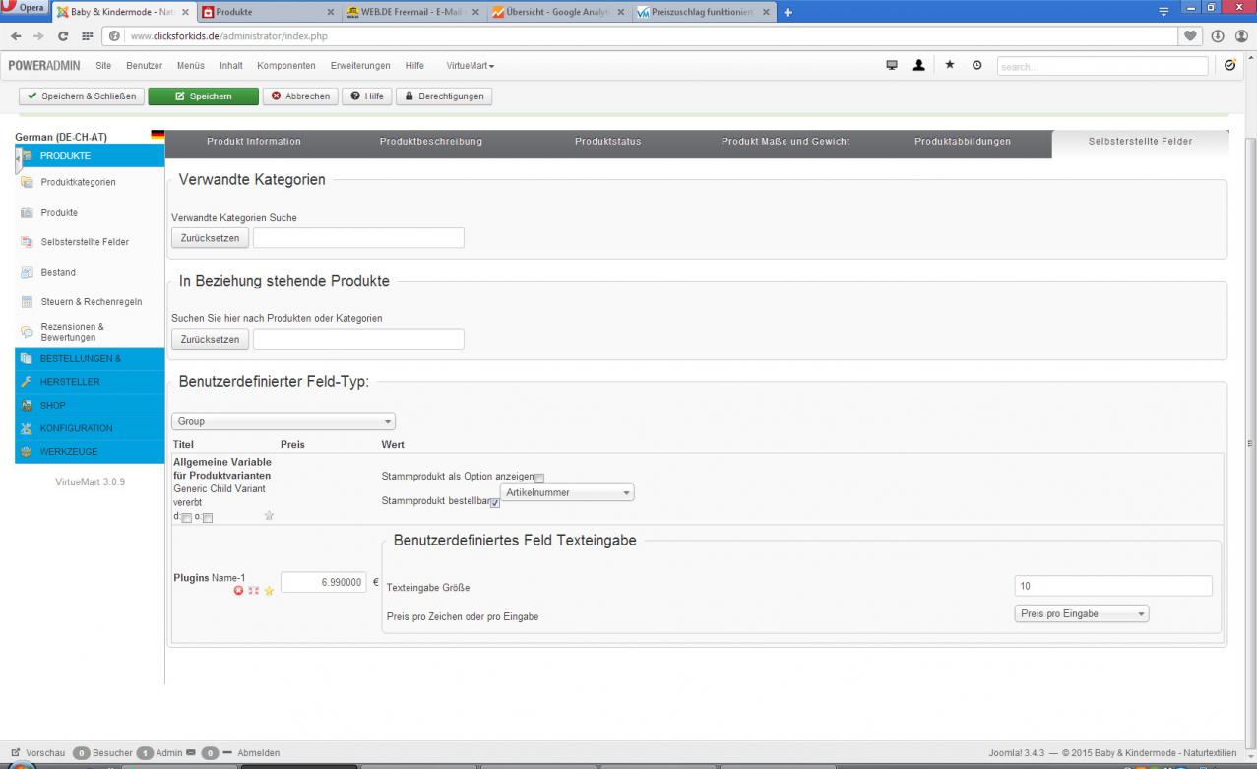Uncheck the 'Stammprodukt bestellbar' checkbox
1257x769 pixels.
point(495,503)
